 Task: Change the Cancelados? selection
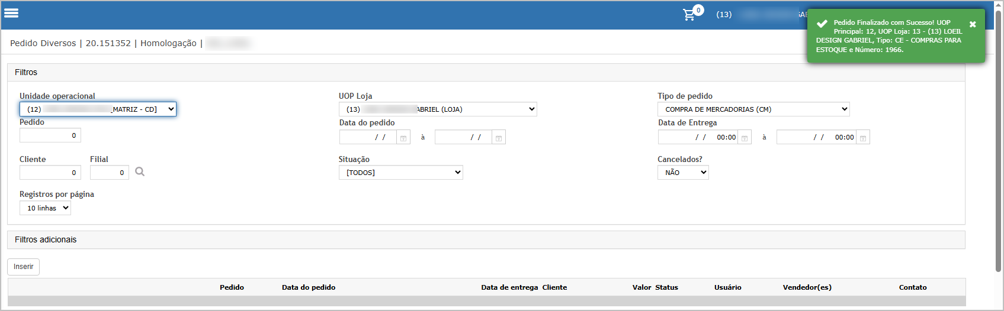(x=683, y=173)
